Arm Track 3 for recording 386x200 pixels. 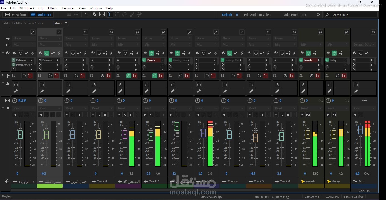pos(262,115)
